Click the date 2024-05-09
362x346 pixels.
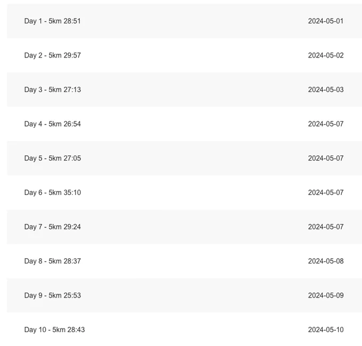pos(325,295)
